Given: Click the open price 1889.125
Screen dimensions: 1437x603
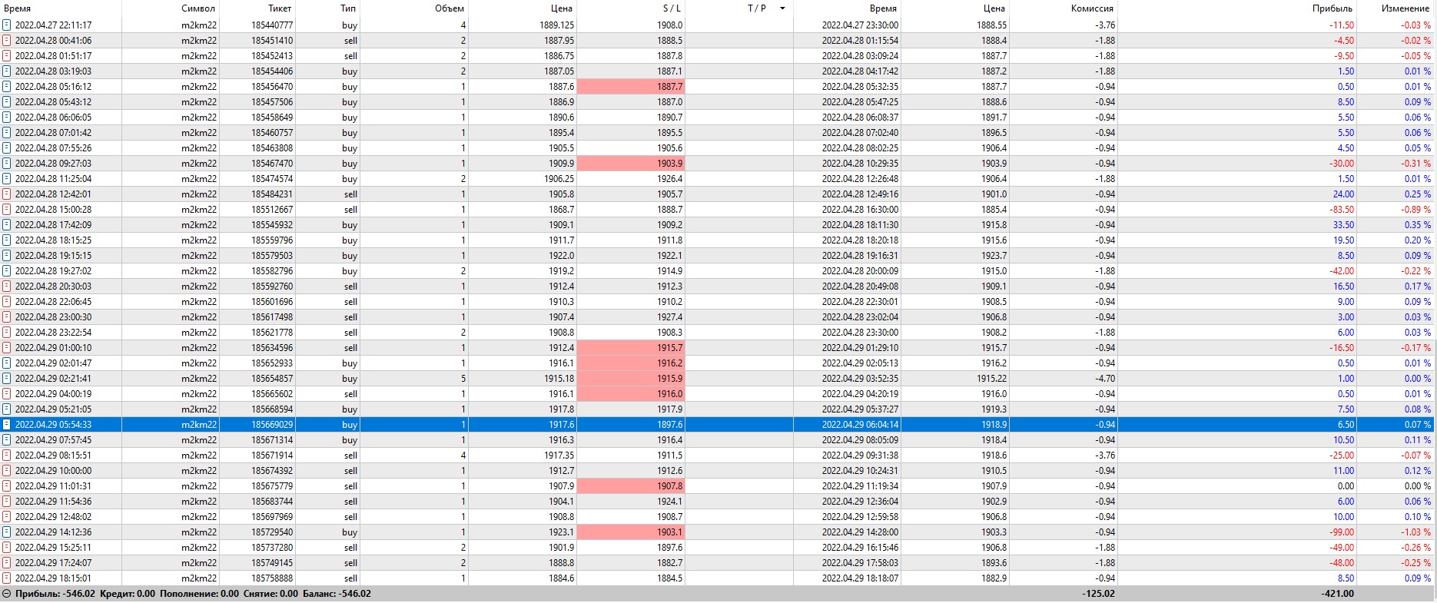Looking at the screenshot, I should click(x=556, y=25).
